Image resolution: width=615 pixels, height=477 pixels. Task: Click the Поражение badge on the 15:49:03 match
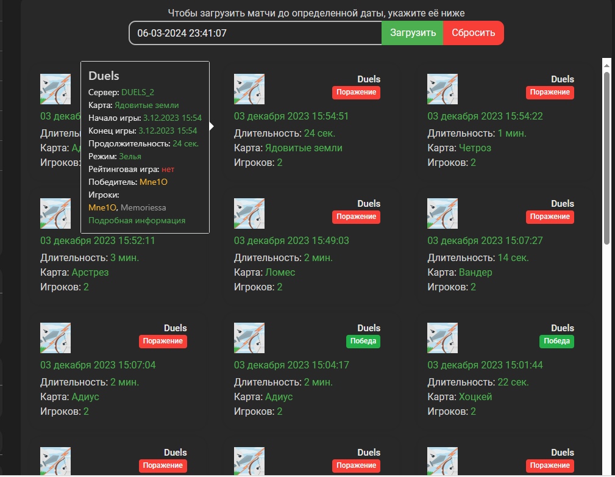[356, 217]
